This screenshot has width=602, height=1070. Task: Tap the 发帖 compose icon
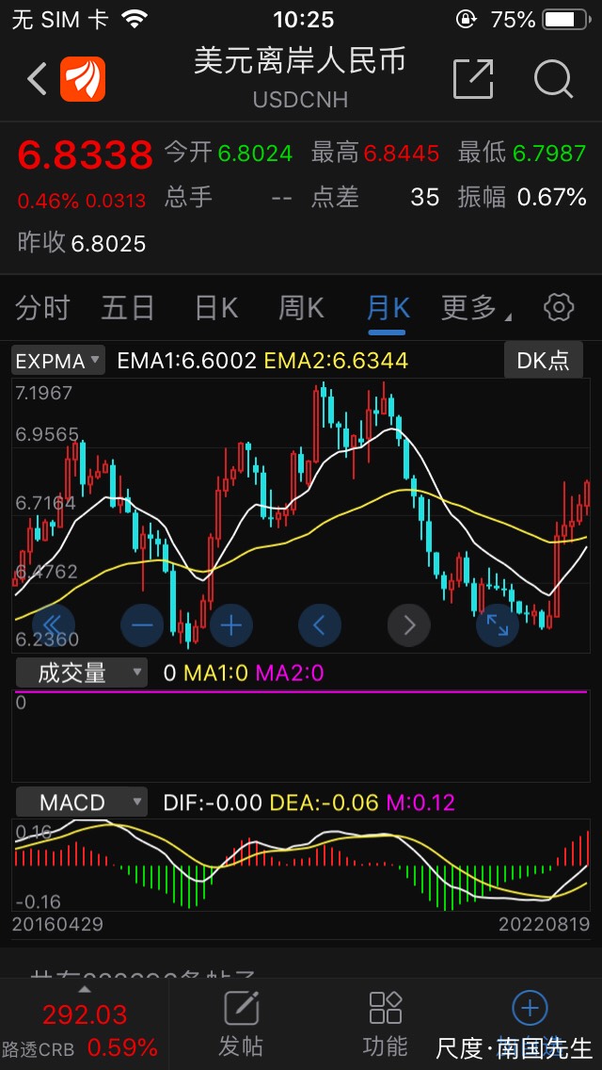point(241,1010)
